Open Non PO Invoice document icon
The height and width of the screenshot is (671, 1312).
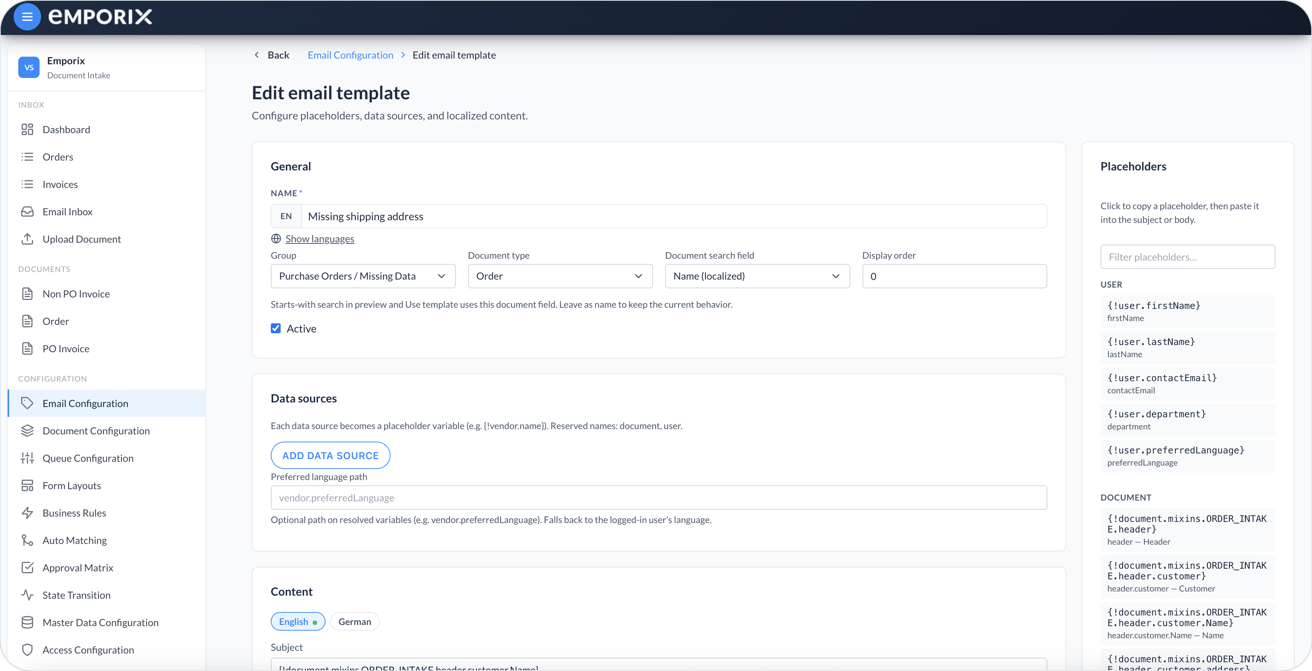click(27, 294)
